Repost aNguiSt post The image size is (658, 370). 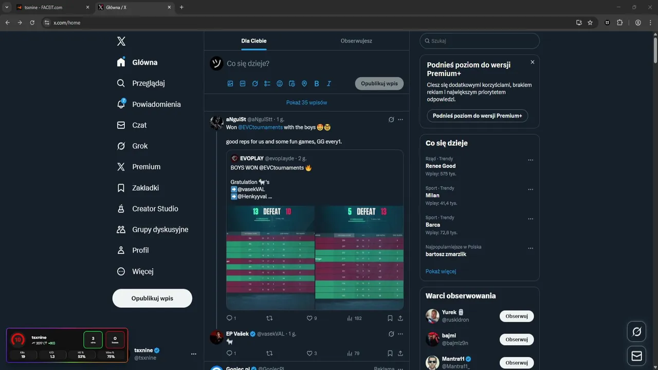(269, 318)
